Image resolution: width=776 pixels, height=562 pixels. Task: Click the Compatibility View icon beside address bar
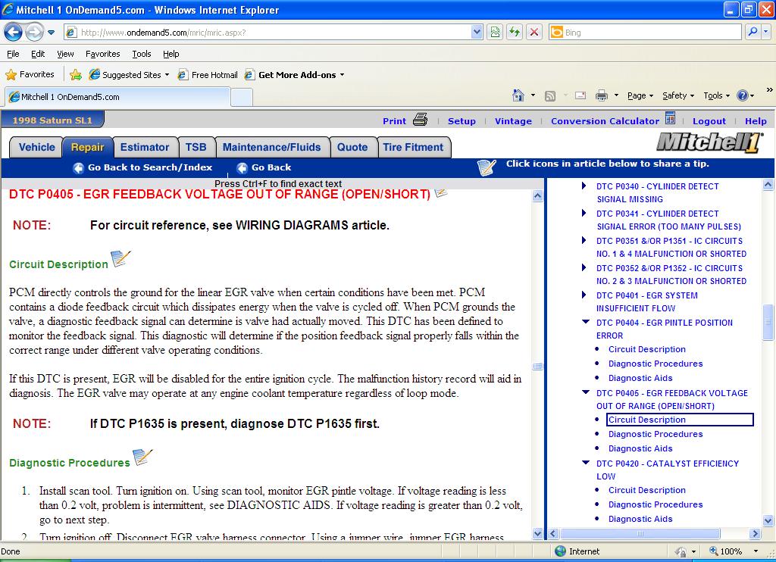(495, 32)
